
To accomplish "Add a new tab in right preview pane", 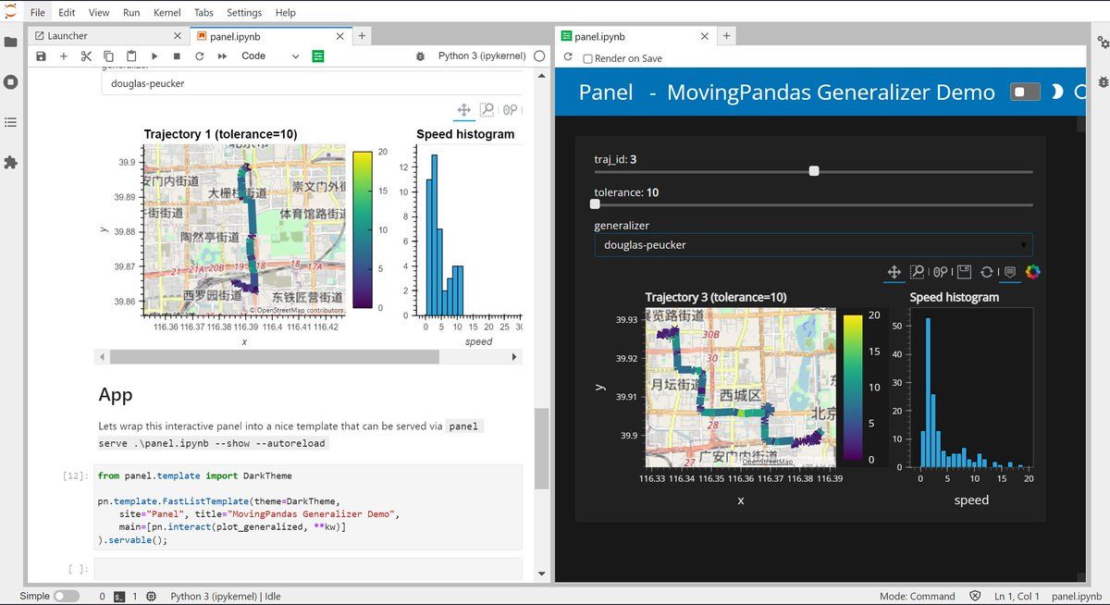I will coord(727,36).
